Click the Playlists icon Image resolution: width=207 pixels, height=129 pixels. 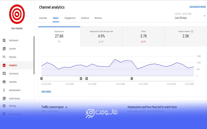click(x=4, y=57)
